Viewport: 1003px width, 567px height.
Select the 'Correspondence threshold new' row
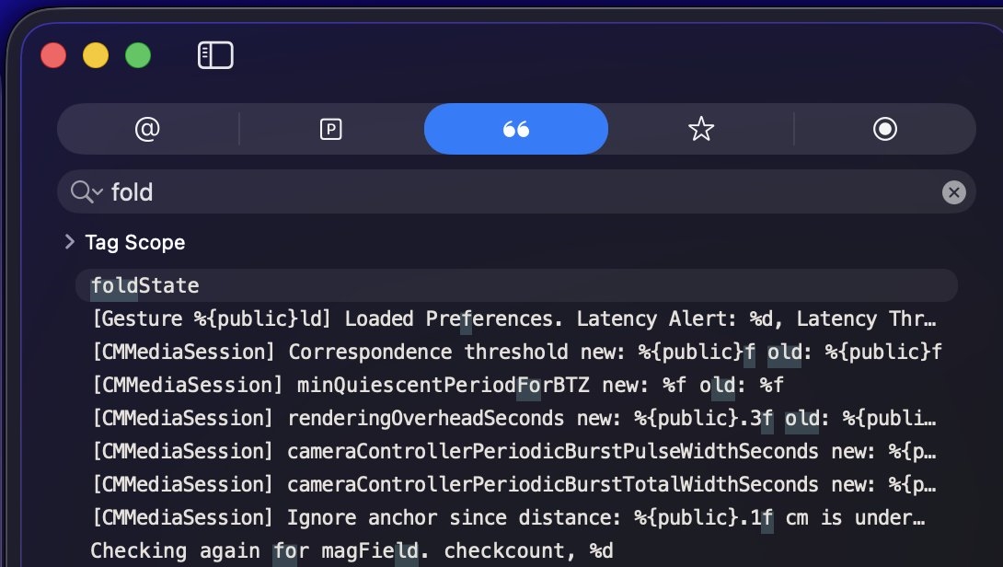tap(516, 352)
